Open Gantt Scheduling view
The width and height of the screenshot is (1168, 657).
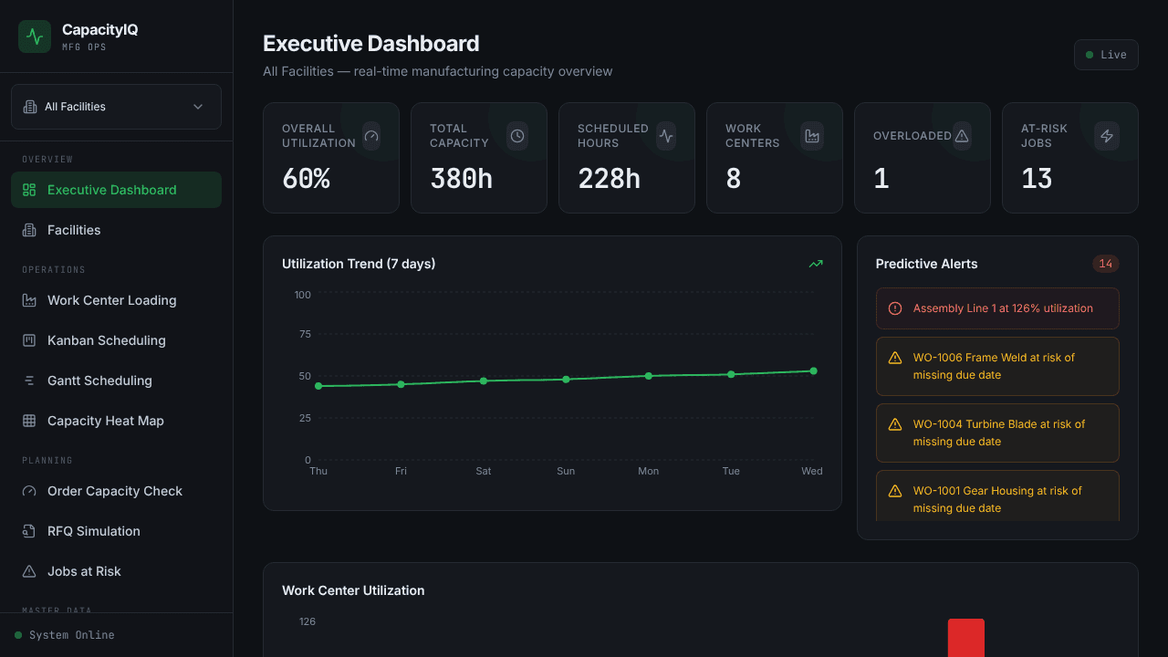coord(116,381)
